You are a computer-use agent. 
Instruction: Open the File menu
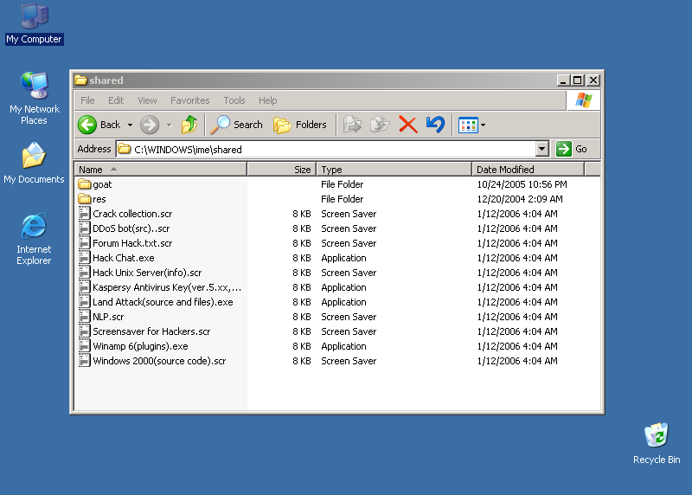(x=87, y=100)
